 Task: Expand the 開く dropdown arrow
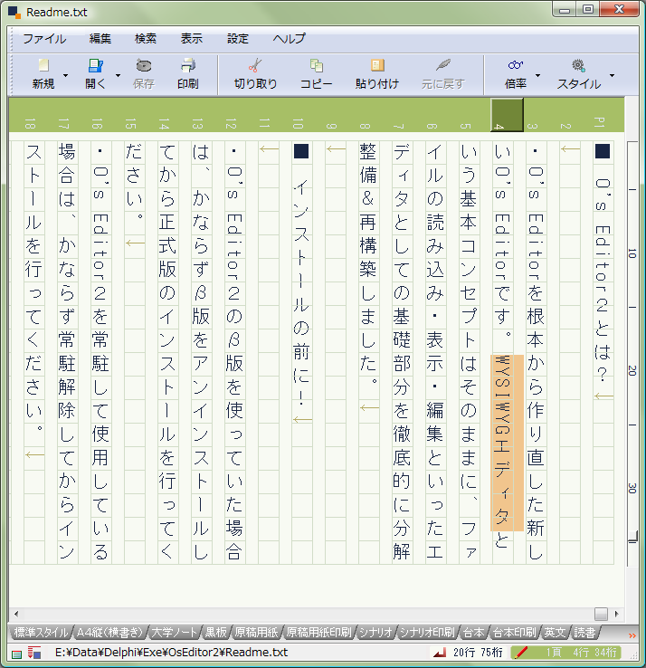(118, 75)
